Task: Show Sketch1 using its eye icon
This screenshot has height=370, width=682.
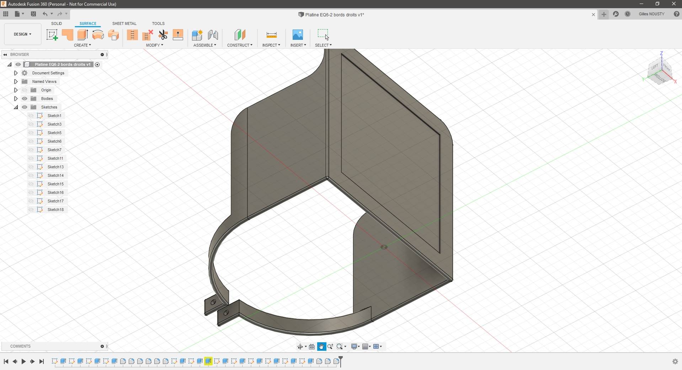Action: point(31,116)
